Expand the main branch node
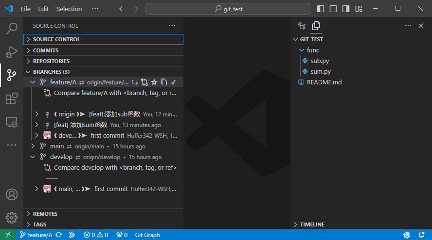432x240 pixels. pos(33,146)
